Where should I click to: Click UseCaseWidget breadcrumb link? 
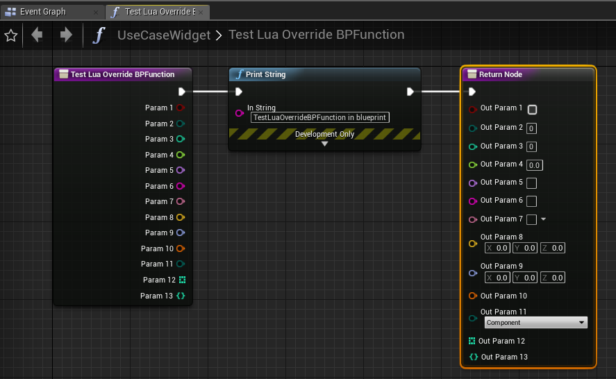(163, 35)
